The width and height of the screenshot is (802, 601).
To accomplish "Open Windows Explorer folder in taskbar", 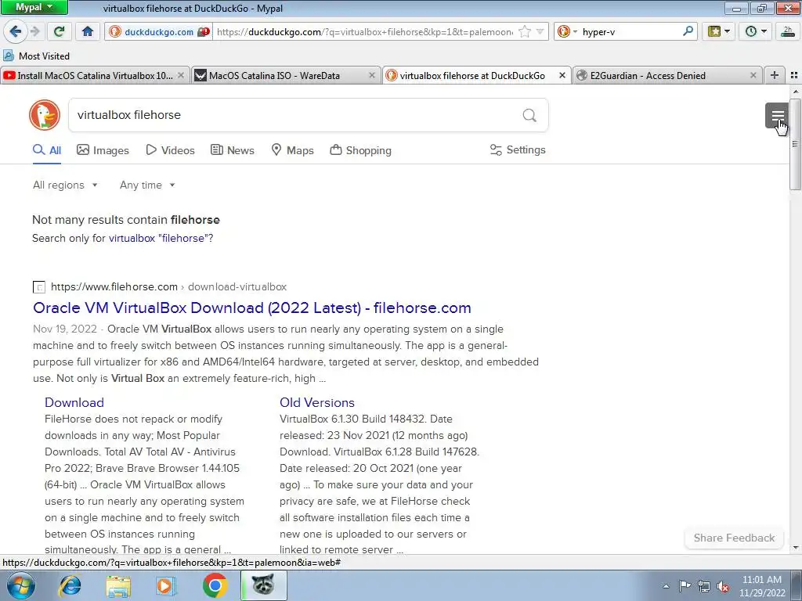I will pos(119,585).
